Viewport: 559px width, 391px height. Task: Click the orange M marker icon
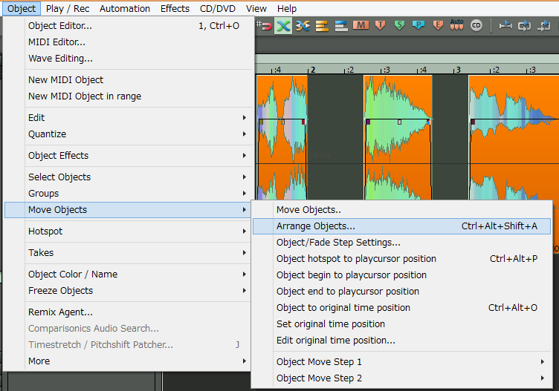[x=361, y=25]
